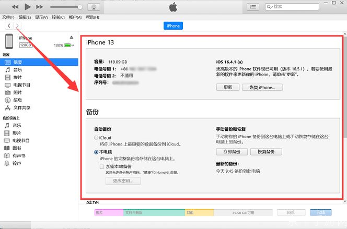This screenshot has height=229, width=347.
Task: Open the 帐户(A) menu
Action: point(75,17)
